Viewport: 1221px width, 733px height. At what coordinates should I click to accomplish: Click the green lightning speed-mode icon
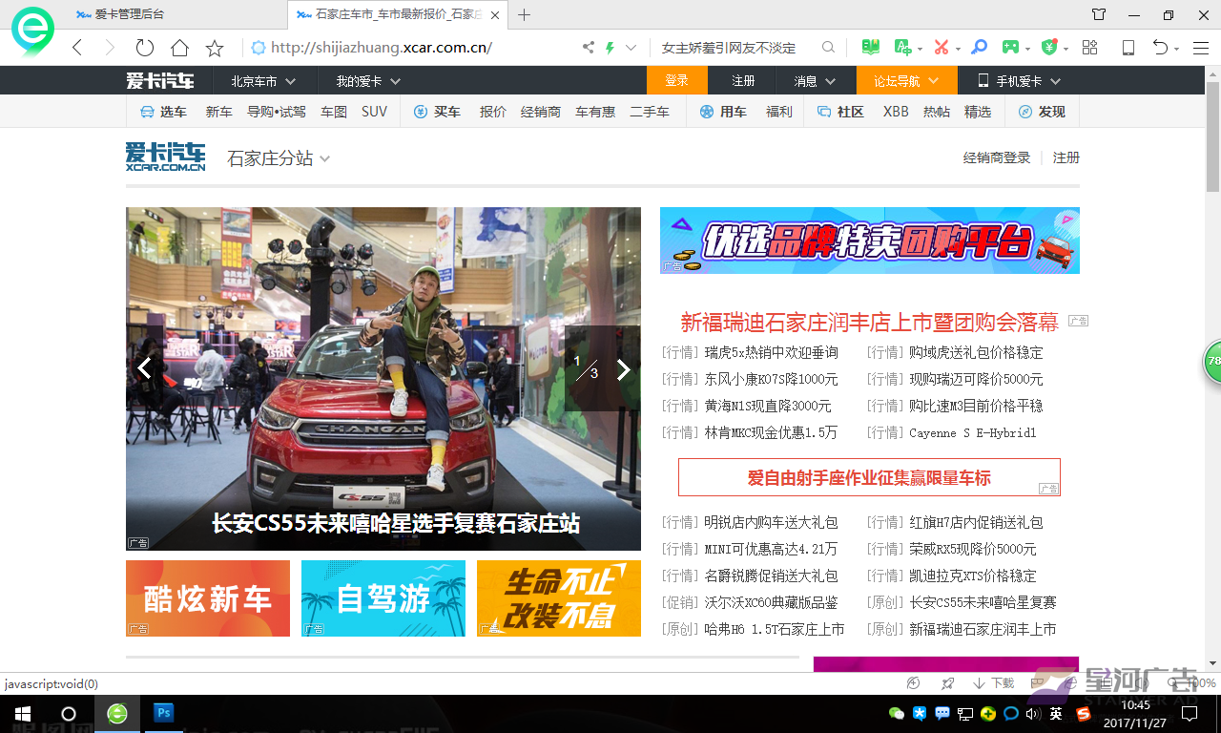pos(610,48)
